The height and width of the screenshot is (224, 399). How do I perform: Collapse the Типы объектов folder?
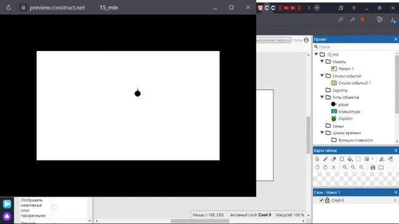point(322,97)
